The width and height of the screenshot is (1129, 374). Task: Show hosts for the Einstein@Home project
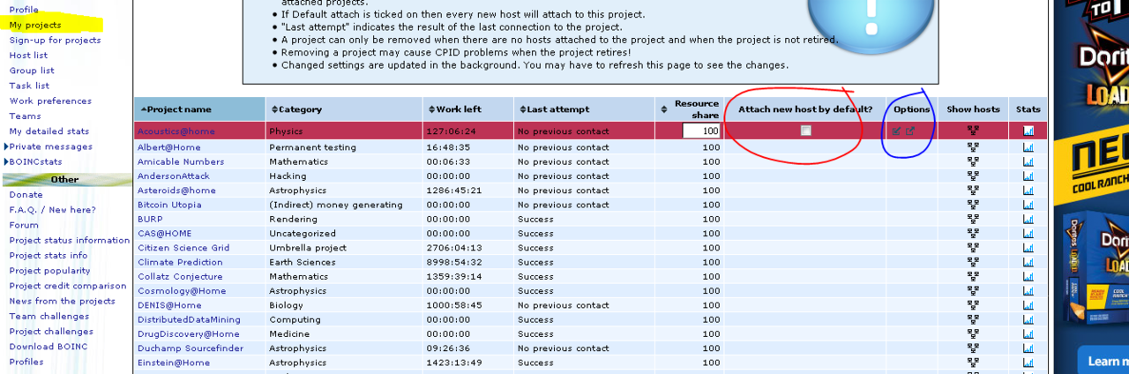[x=973, y=363]
